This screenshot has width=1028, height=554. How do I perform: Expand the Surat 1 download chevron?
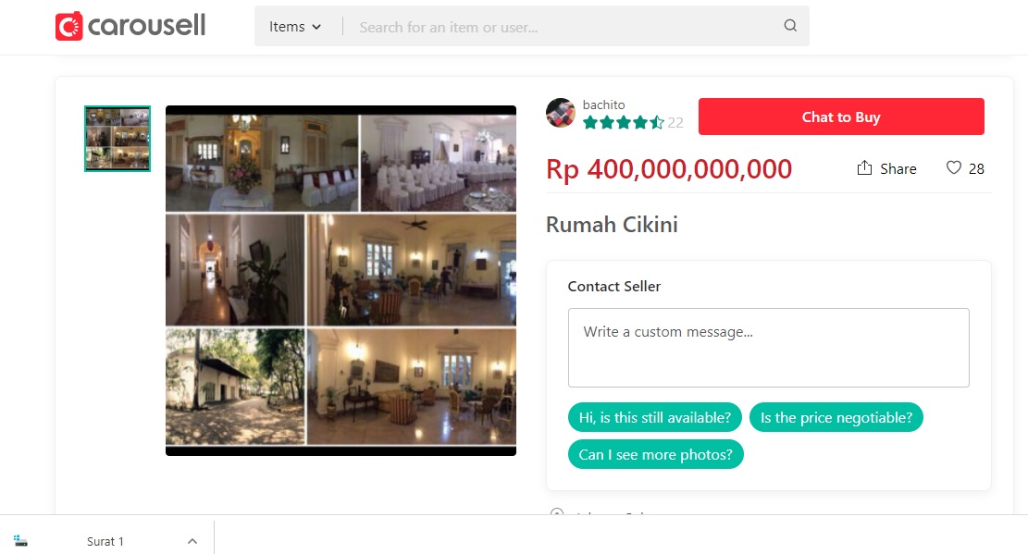click(x=192, y=541)
